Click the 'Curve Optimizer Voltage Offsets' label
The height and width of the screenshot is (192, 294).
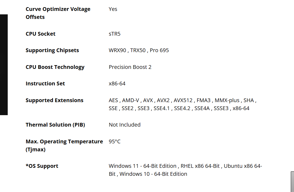point(58,13)
